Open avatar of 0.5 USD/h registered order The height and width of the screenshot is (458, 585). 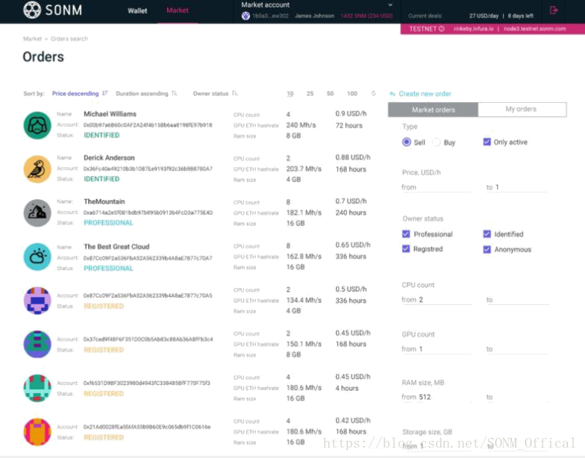[37, 301]
